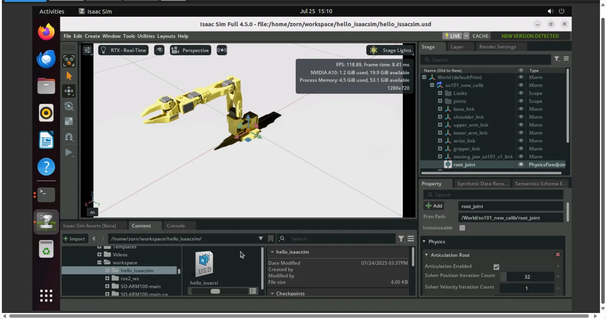
Task: Open the Layouts menu
Action: [x=166, y=36]
